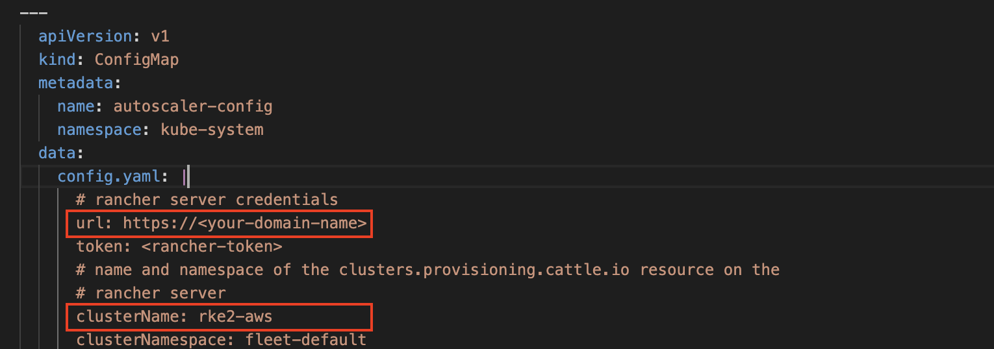Click the autoscaler-config name value
Viewport: 994px width, 349px height.
click(x=193, y=106)
